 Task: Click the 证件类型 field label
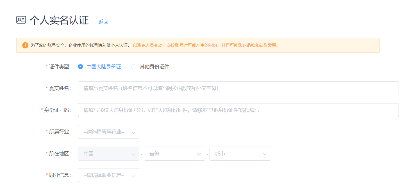click(x=60, y=67)
